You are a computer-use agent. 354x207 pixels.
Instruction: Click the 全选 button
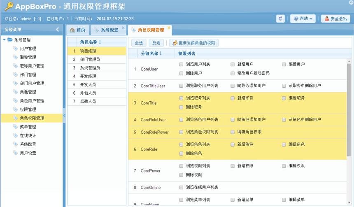click(x=139, y=43)
